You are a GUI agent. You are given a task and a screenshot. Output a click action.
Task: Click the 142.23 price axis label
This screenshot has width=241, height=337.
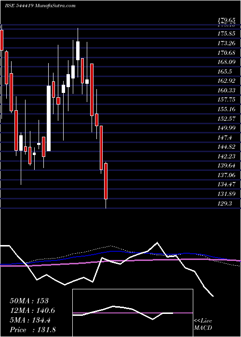(x=226, y=156)
